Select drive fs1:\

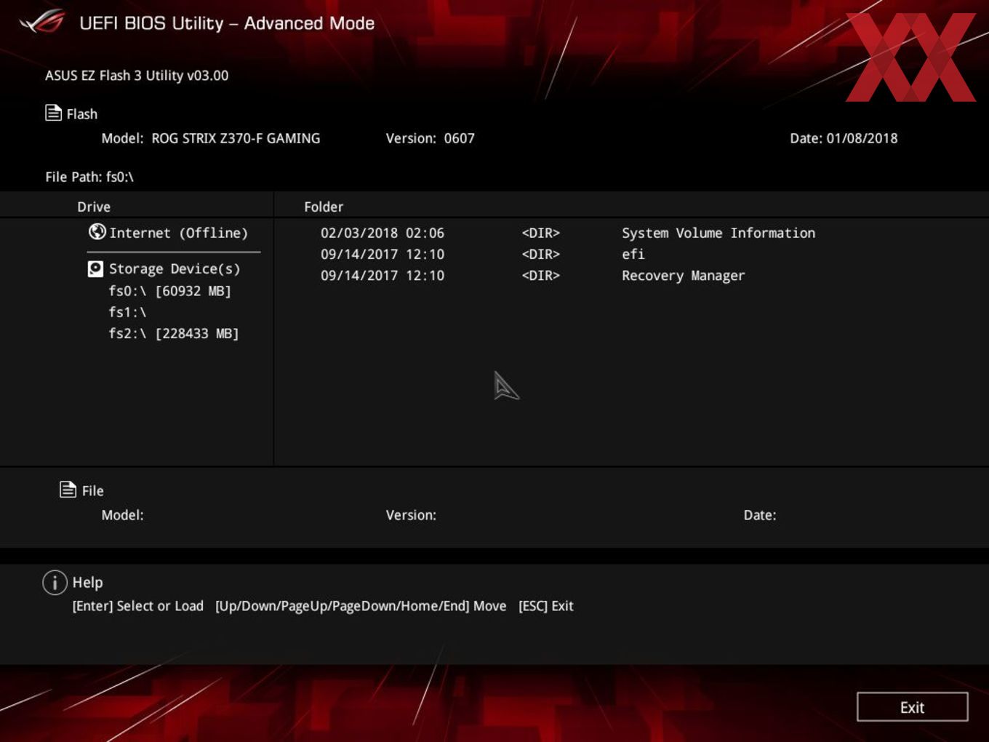[128, 312]
